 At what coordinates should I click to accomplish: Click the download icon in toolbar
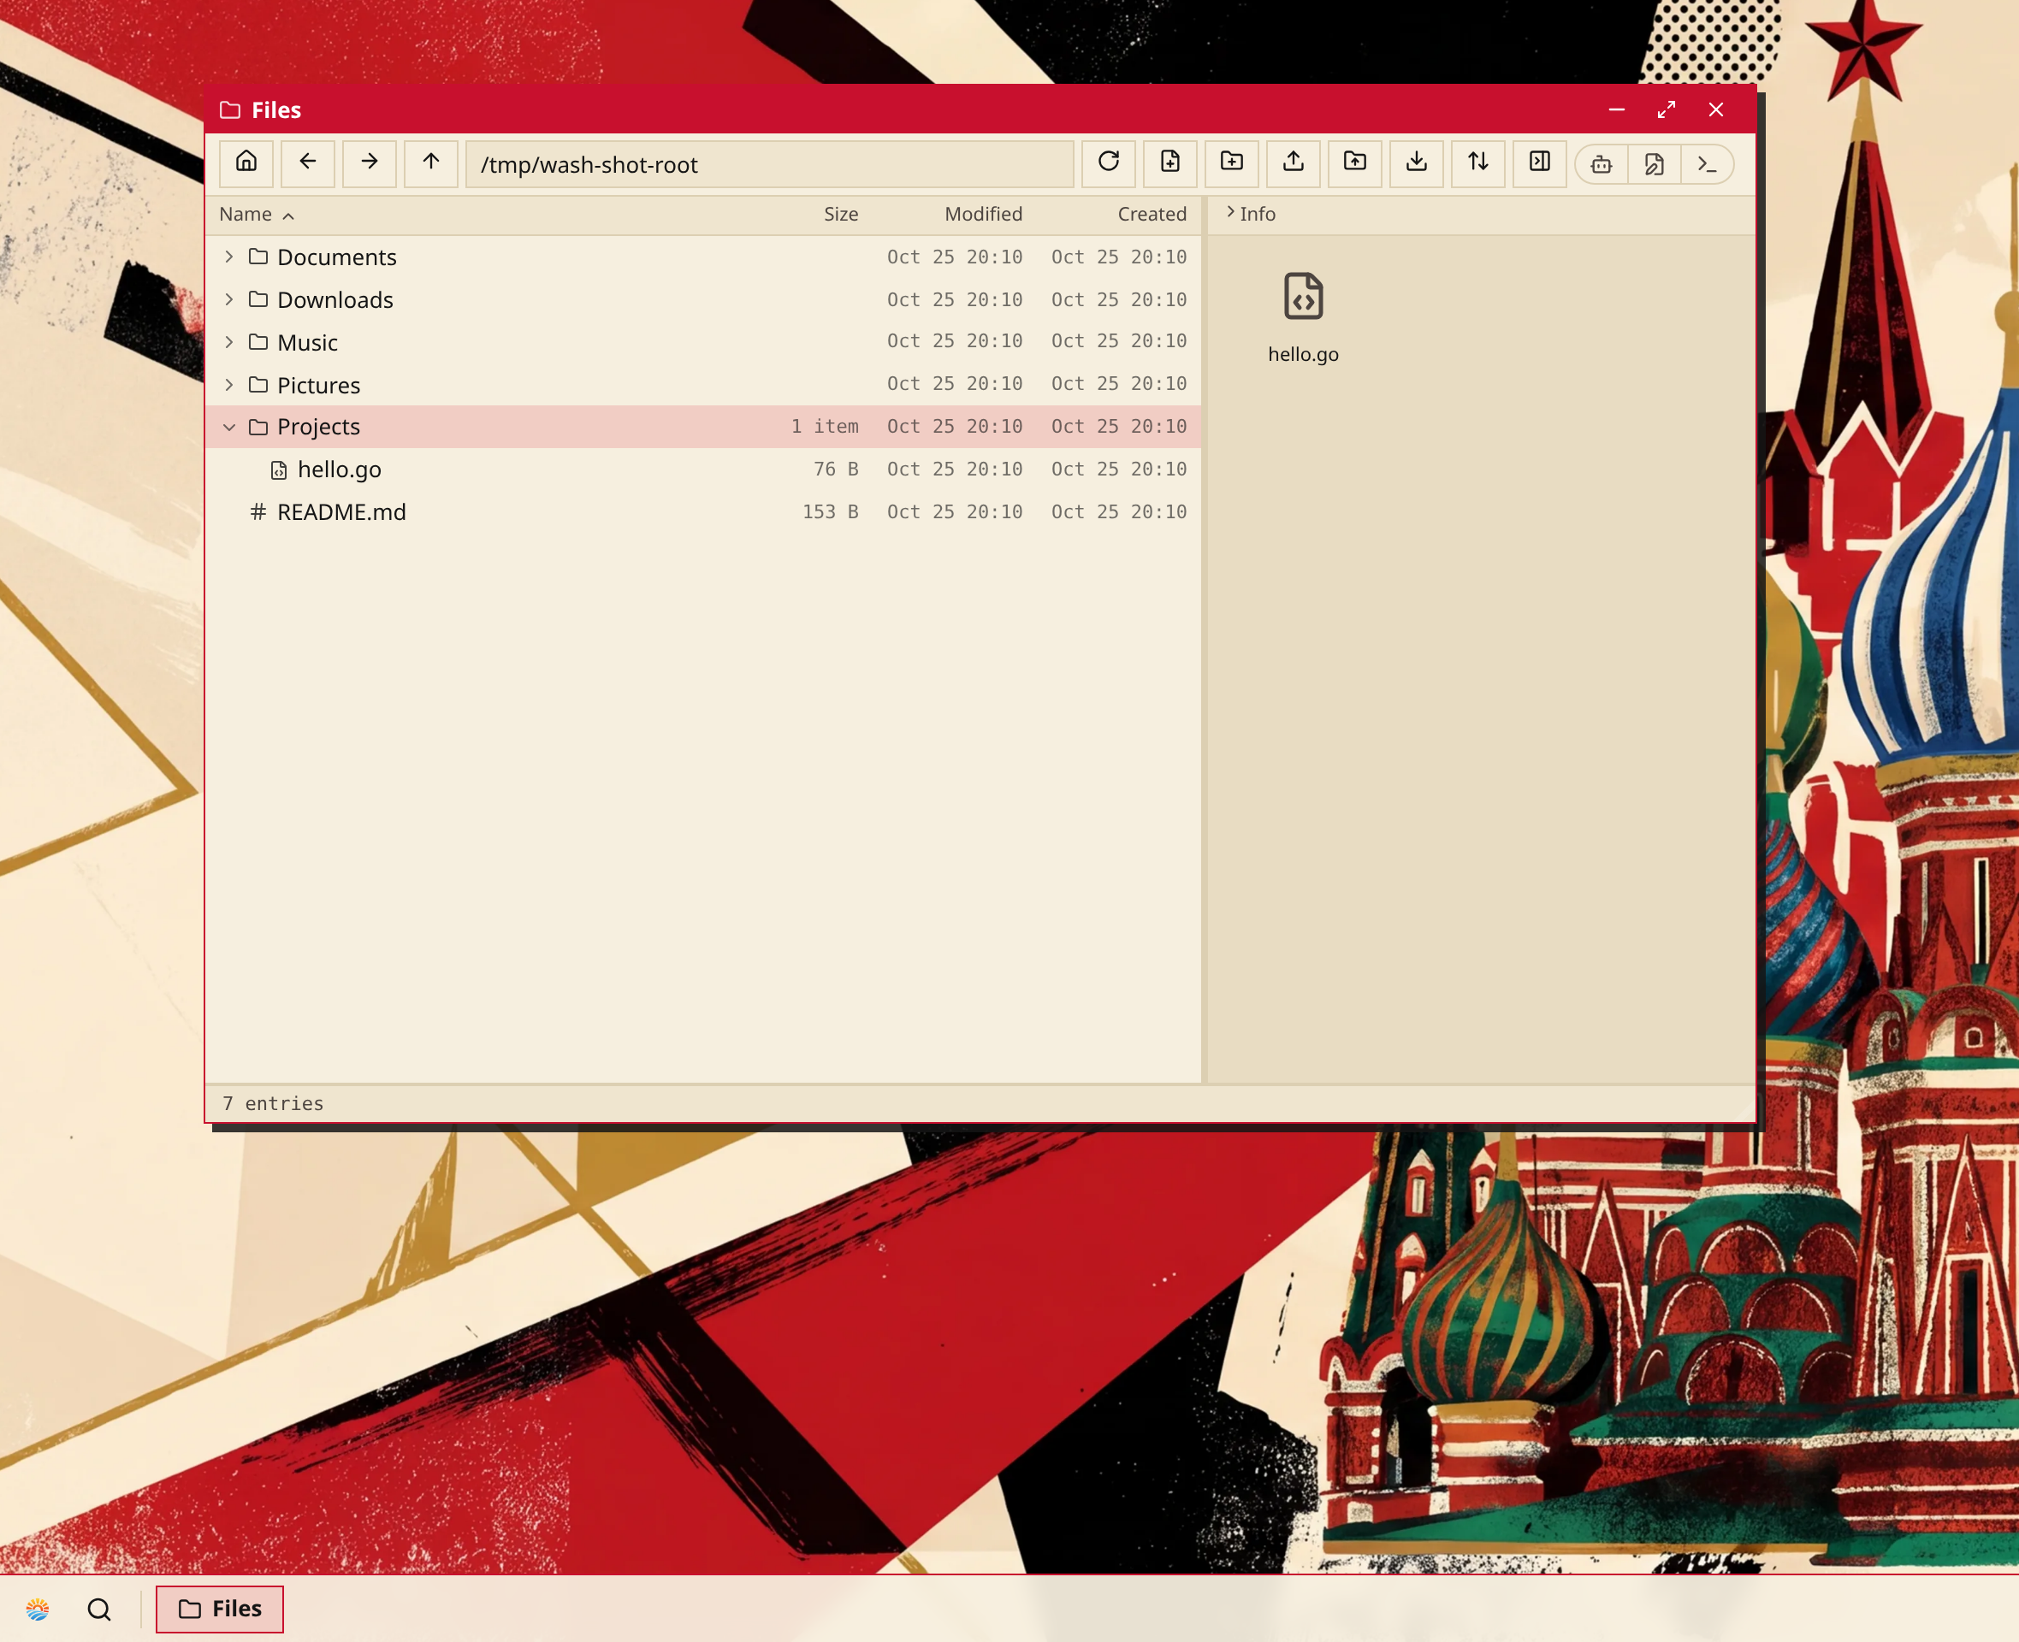(1417, 163)
